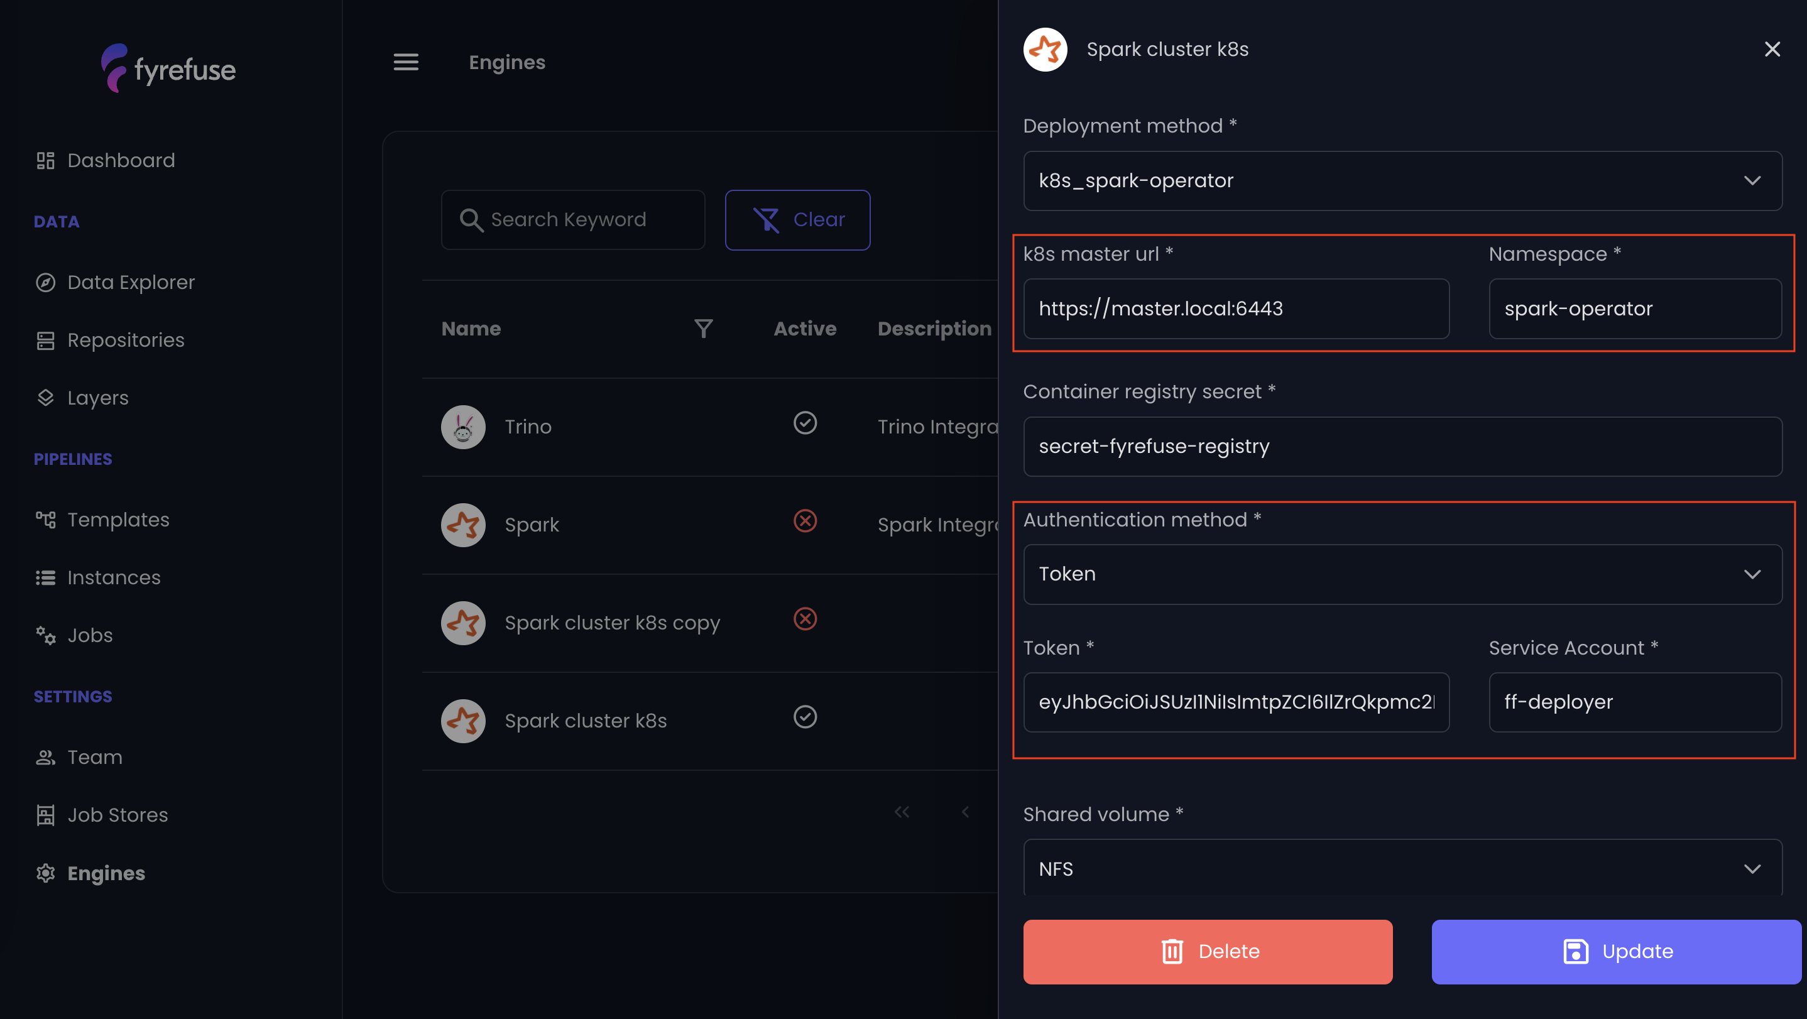Clear the filters with Clear button
Image resolution: width=1807 pixels, height=1019 pixels.
pos(797,219)
